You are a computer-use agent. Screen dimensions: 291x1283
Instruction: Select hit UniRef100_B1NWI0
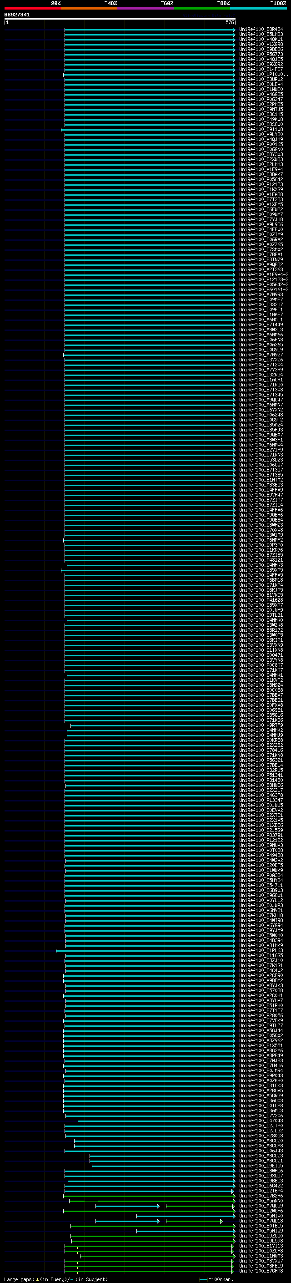click(x=261, y=90)
